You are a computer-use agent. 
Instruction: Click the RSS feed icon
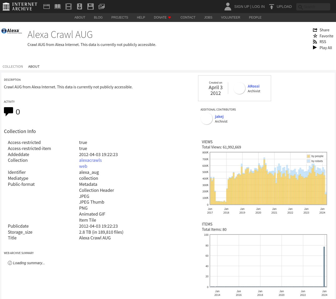[315, 42]
